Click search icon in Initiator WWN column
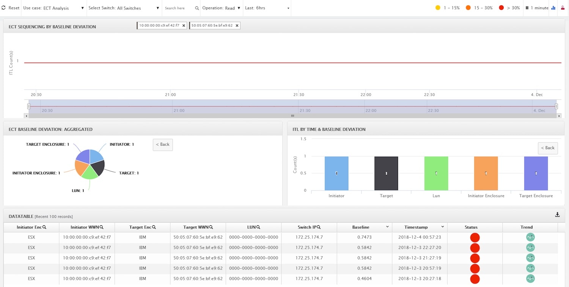569x287 pixels. [102, 227]
